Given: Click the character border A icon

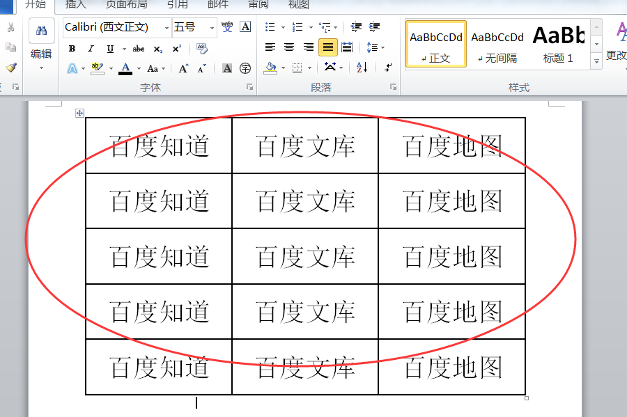Looking at the screenshot, I should point(245,26).
